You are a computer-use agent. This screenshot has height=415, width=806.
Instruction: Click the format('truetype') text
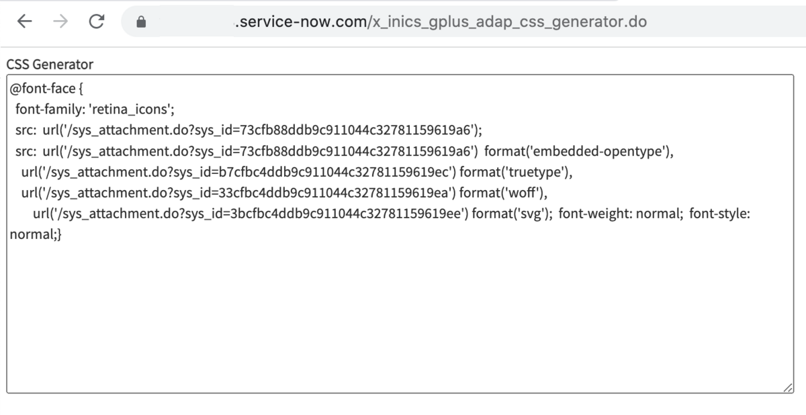(517, 172)
